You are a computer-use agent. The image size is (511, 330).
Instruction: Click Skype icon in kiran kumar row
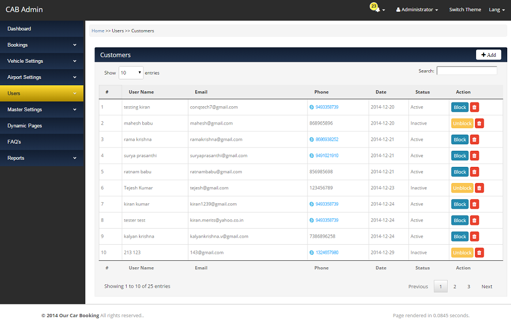pyautogui.click(x=311, y=204)
